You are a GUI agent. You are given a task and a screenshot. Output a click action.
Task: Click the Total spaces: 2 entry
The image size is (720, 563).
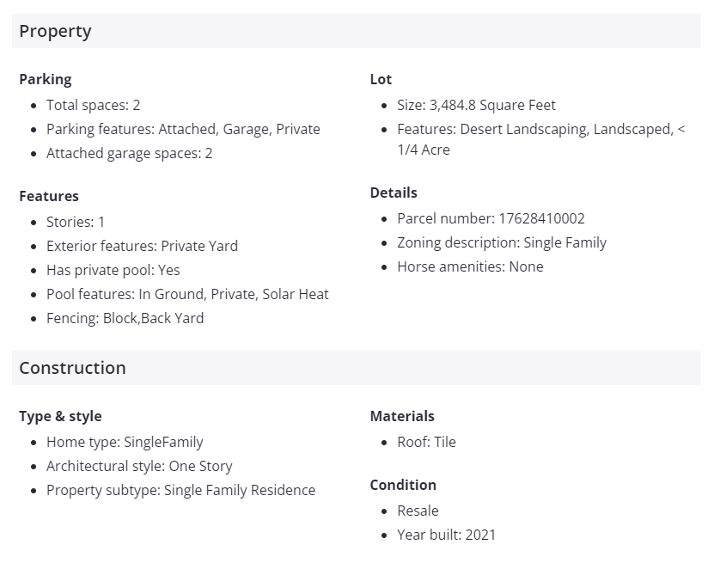(93, 105)
